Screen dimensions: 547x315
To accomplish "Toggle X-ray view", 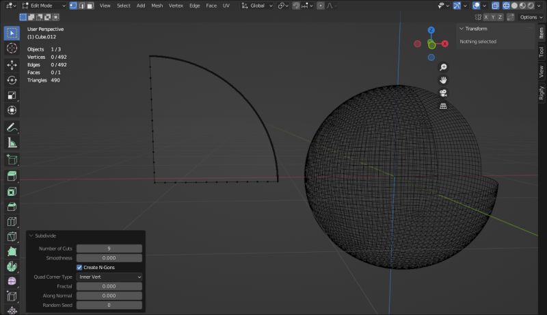I will click(x=495, y=5).
